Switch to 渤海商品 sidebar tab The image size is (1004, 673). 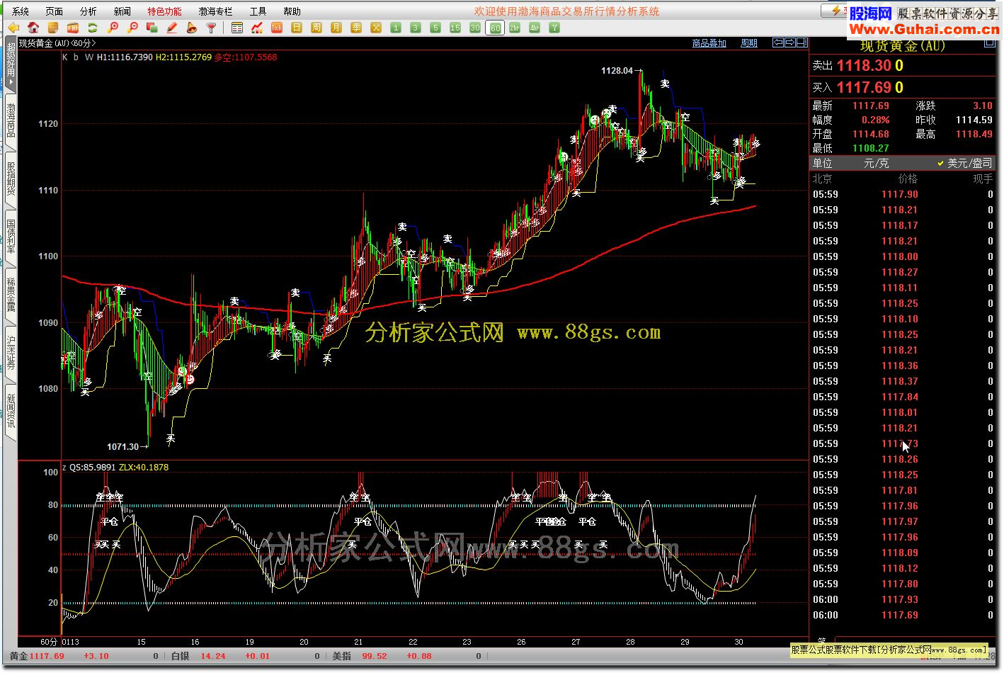pyautogui.click(x=11, y=121)
